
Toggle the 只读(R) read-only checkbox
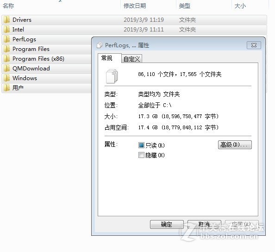click(141, 145)
